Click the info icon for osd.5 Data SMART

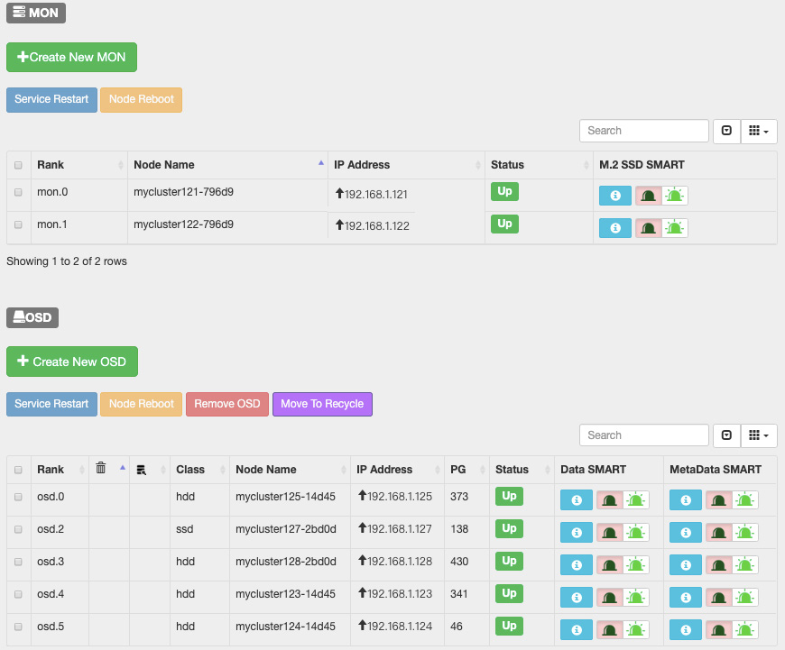click(576, 629)
